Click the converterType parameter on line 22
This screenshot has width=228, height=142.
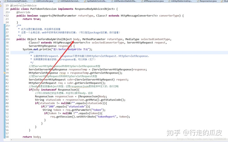tap(170, 16)
